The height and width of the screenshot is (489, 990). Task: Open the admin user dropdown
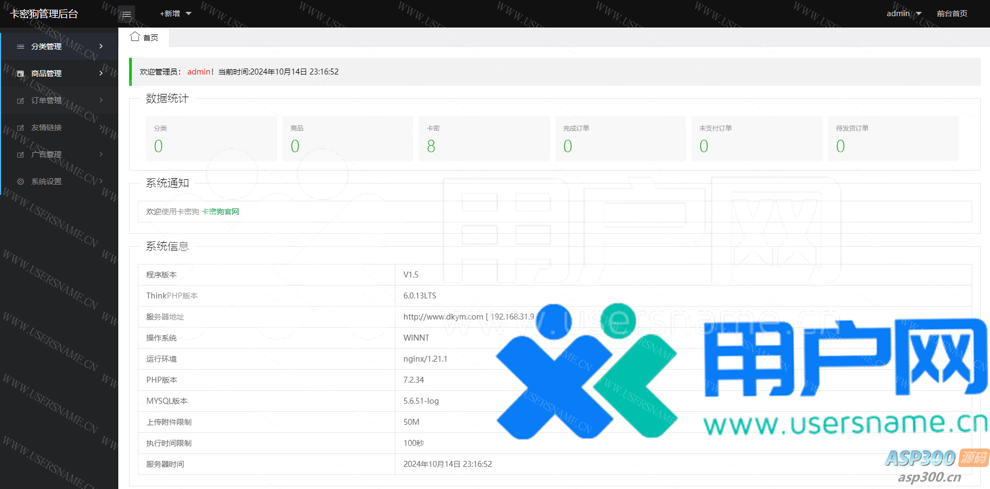pos(904,13)
